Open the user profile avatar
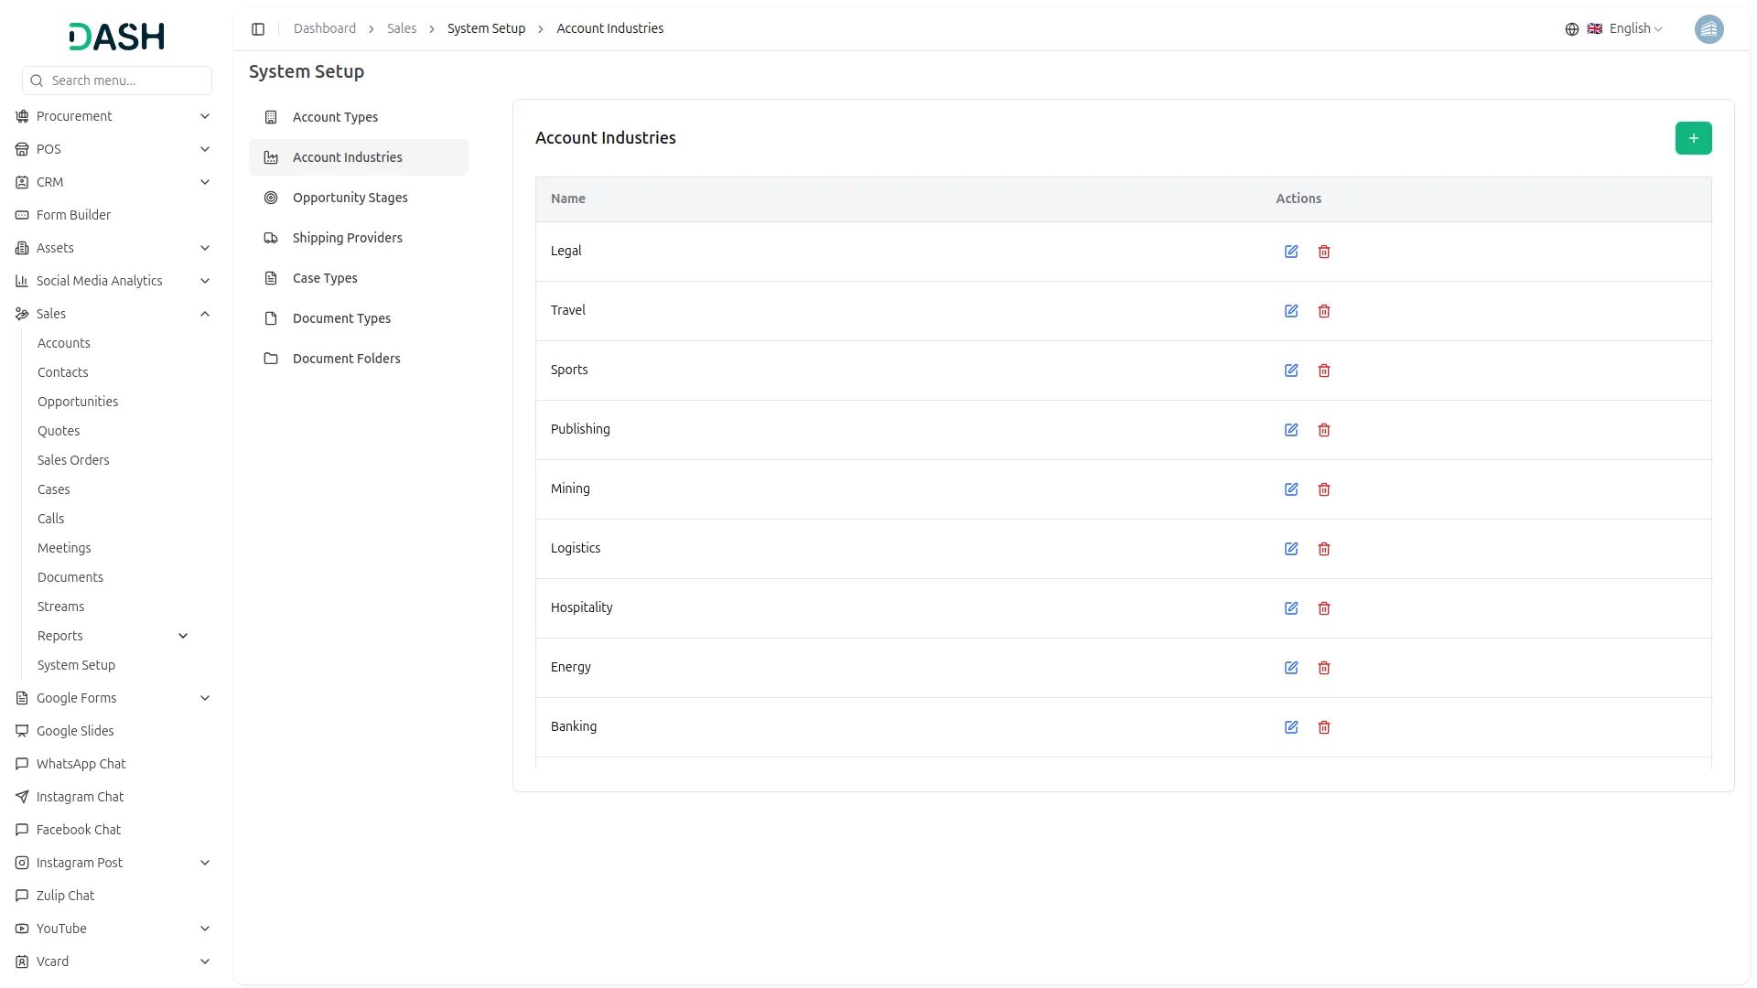Screen dimensions: 1757x988 click(x=1708, y=29)
